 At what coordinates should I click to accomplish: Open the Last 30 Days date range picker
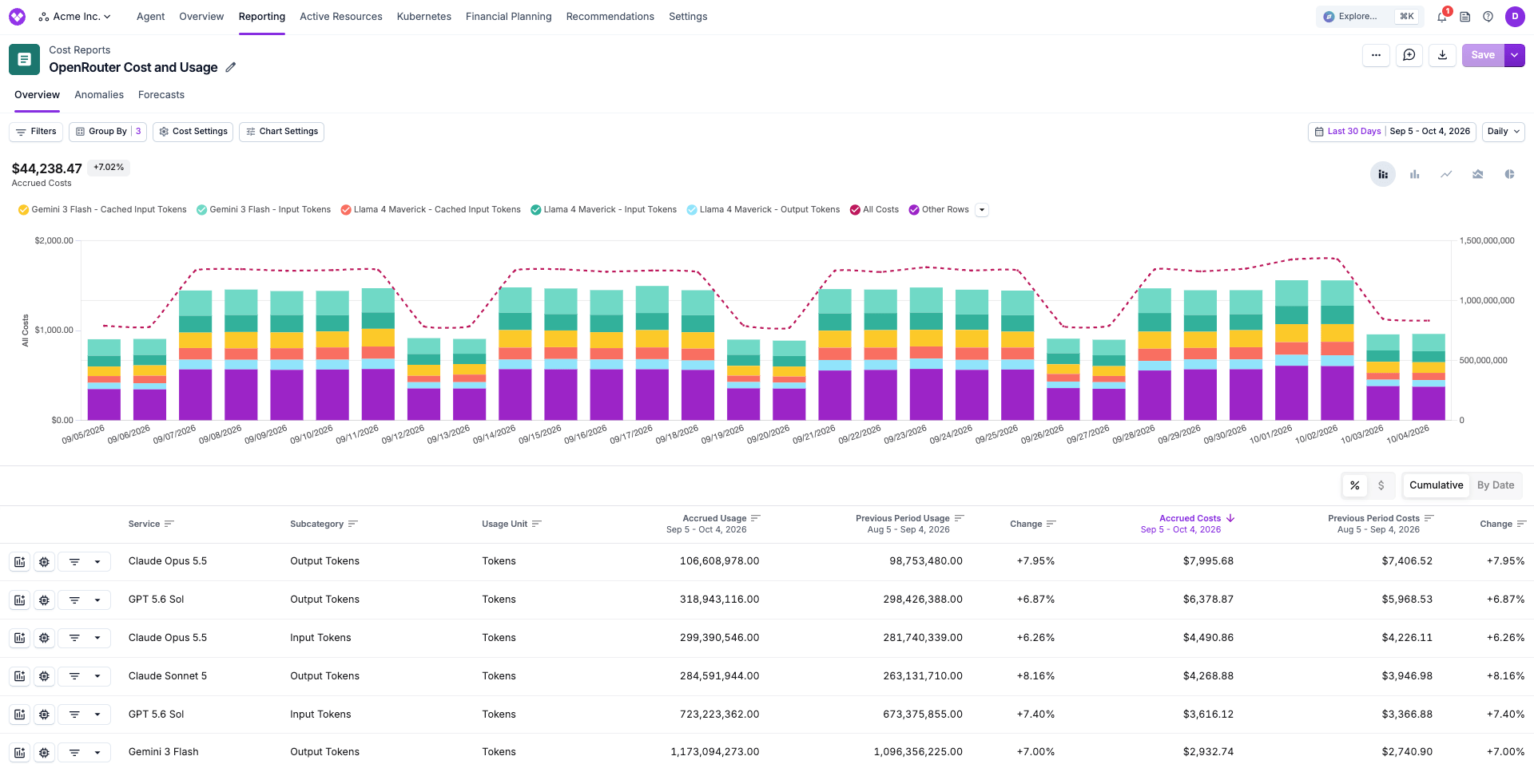click(x=1392, y=132)
